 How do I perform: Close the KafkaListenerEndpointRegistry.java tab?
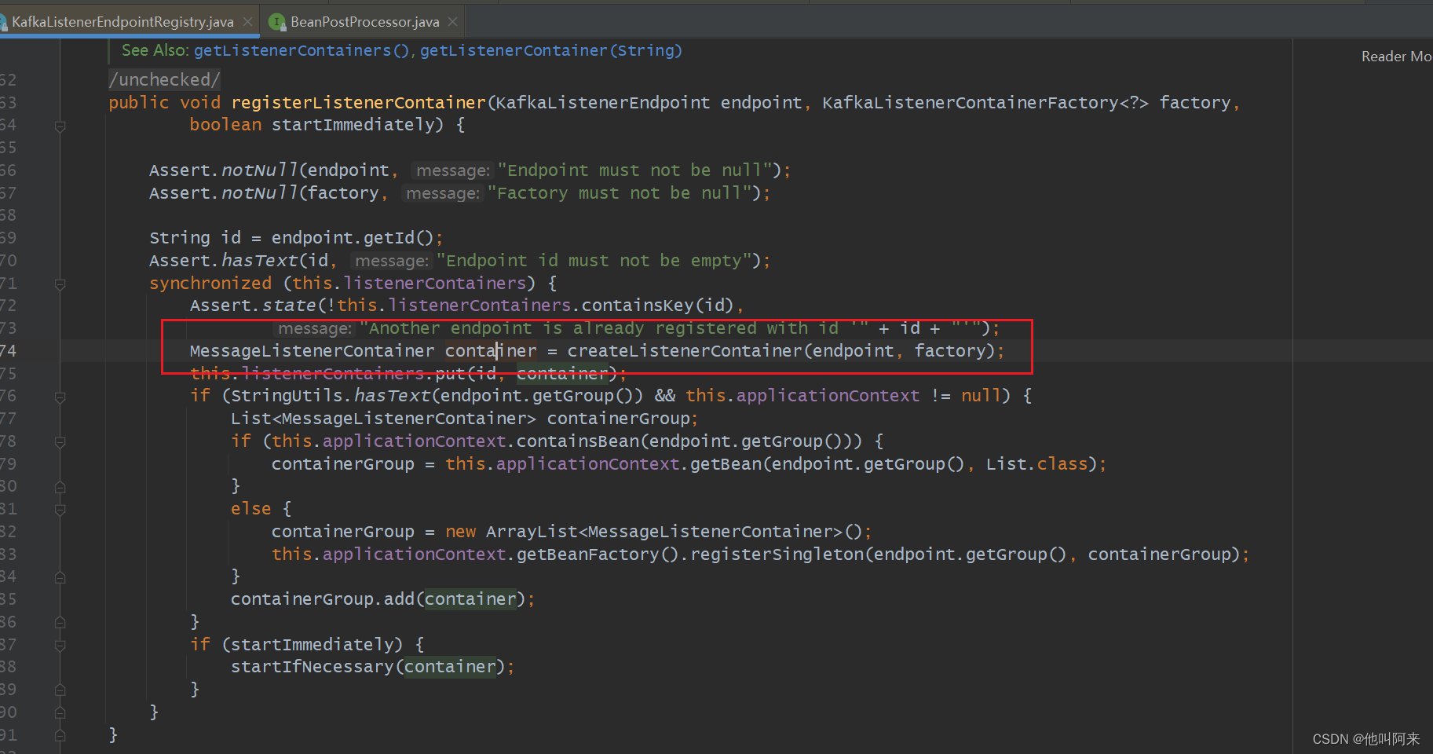[x=247, y=22]
